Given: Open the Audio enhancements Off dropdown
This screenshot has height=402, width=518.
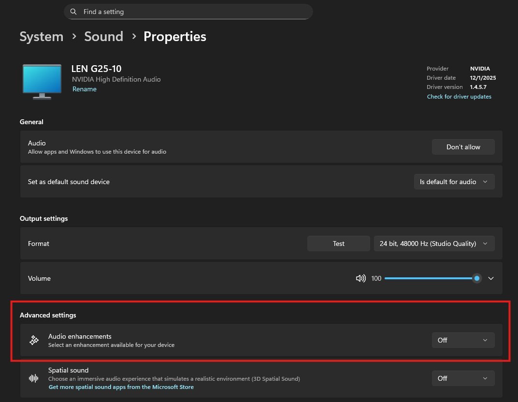Looking at the screenshot, I should [463, 340].
